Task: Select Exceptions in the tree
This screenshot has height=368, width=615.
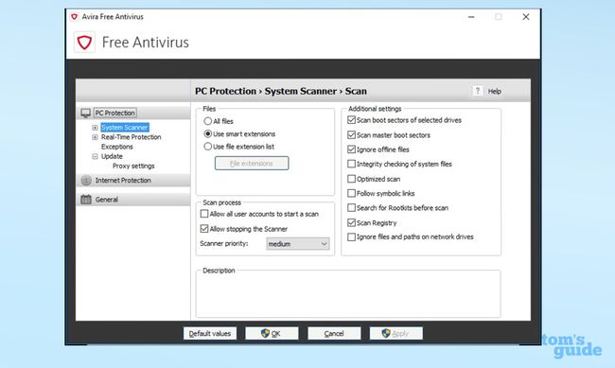Action: [117, 147]
